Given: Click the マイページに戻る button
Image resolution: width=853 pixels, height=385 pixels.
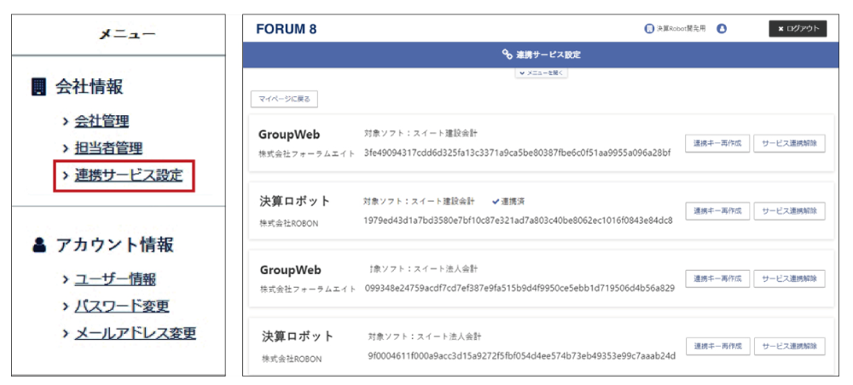Looking at the screenshot, I should tap(284, 100).
